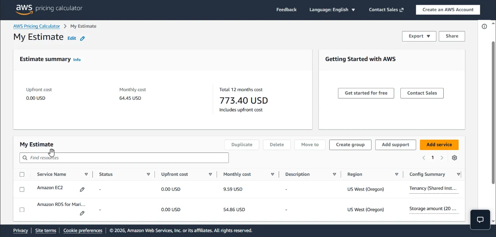
Task: Open the Estimate summary Info link
Action: coord(77,60)
